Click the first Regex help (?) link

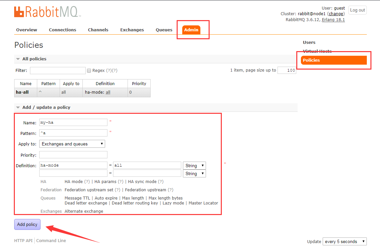(x=109, y=71)
